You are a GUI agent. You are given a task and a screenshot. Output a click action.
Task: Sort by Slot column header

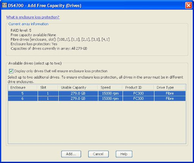pyautogui.click(x=48, y=88)
